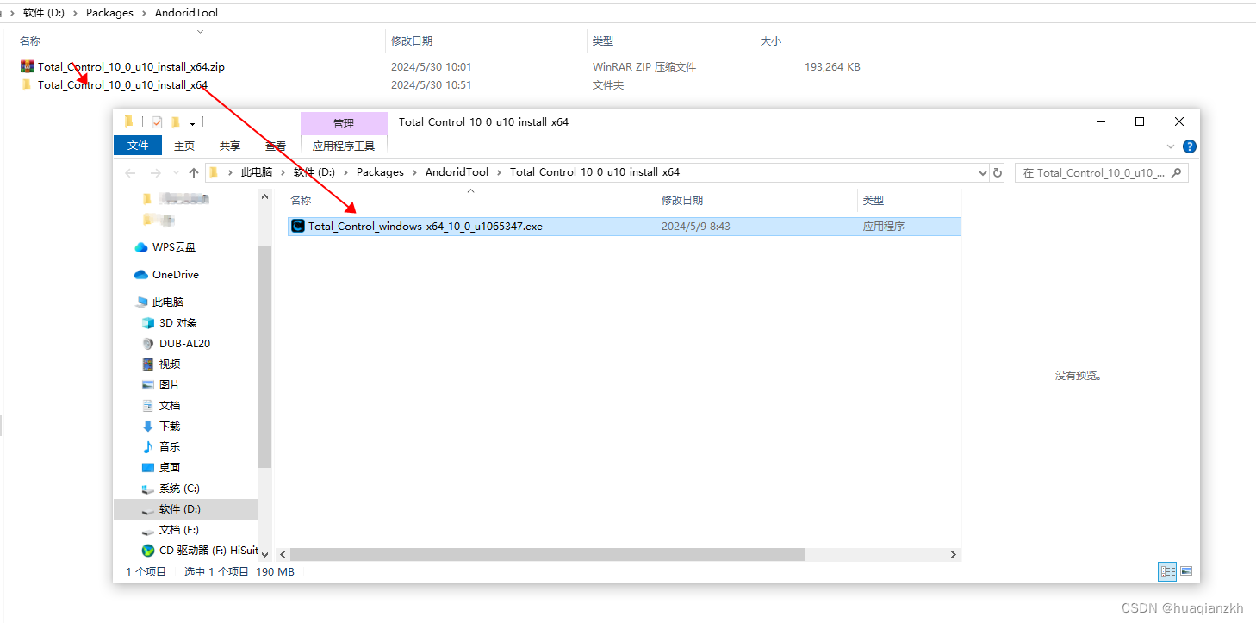Open the 文件 menu tab
Viewport: 1256px width, 623px height.
138,146
